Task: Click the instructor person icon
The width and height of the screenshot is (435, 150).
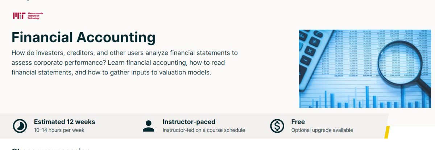Action: [x=149, y=126]
